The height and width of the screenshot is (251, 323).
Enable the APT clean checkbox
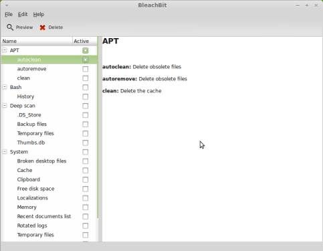85,78
